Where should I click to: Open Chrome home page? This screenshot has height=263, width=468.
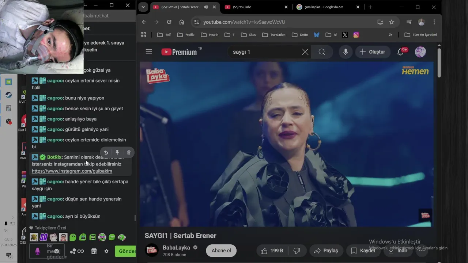pyautogui.click(x=182, y=22)
